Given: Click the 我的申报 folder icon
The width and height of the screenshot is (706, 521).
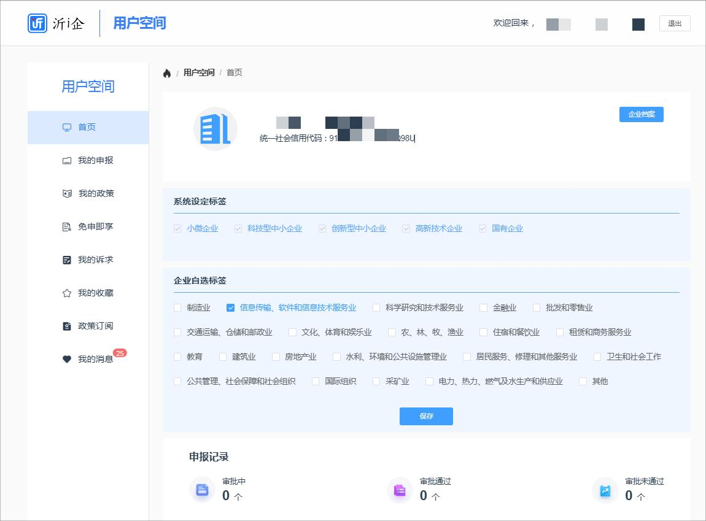Looking at the screenshot, I should (x=67, y=161).
